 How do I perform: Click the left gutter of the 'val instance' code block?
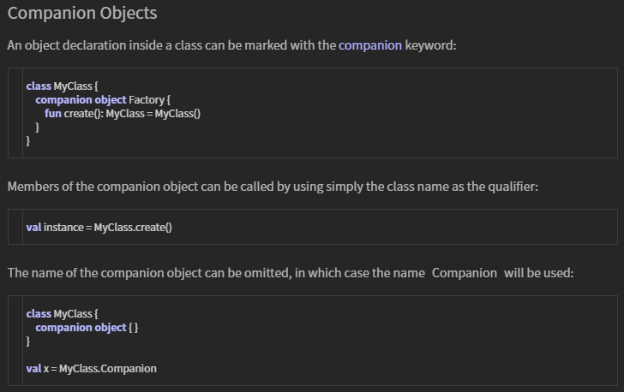pyautogui.click(x=15, y=227)
